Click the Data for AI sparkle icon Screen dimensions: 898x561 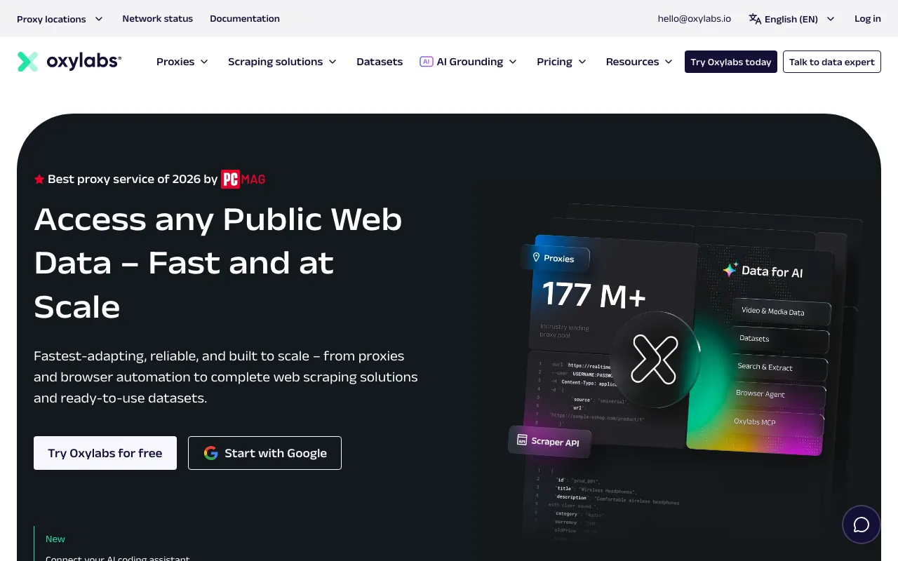point(730,269)
